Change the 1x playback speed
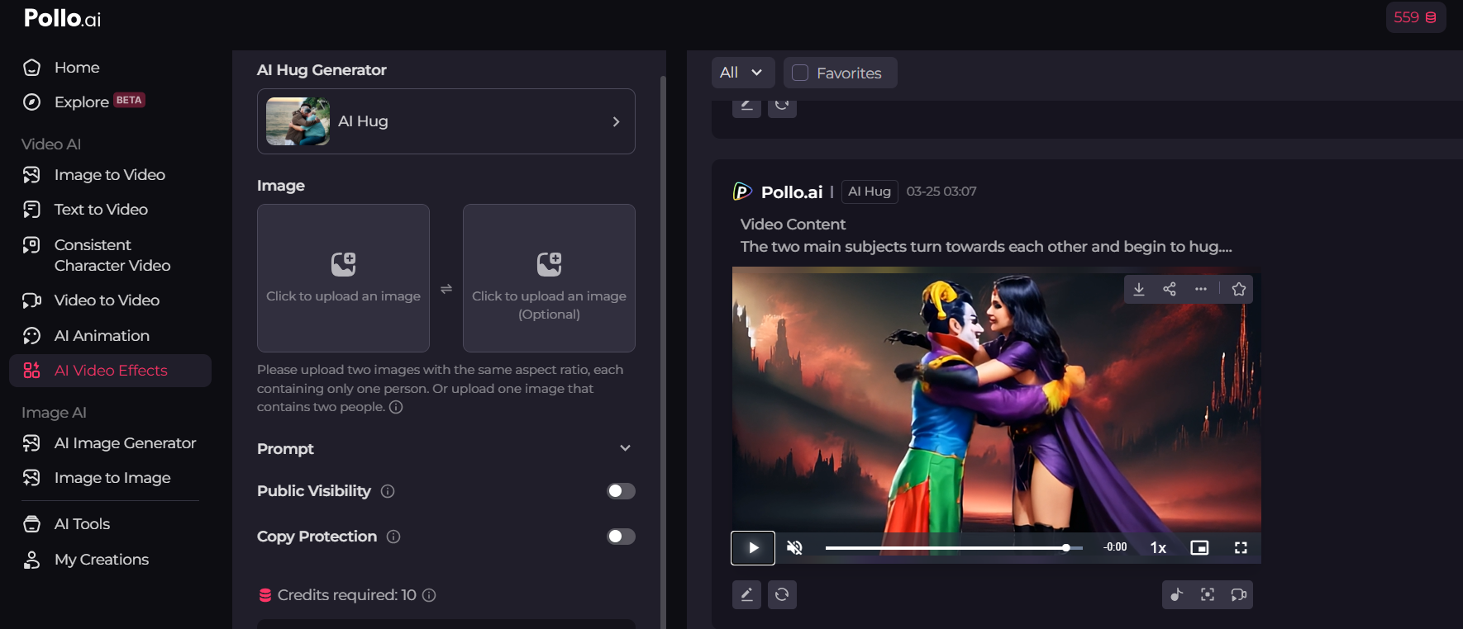Image resolution: width=1463 pixels, height=629 pixels. [1158, 547]
